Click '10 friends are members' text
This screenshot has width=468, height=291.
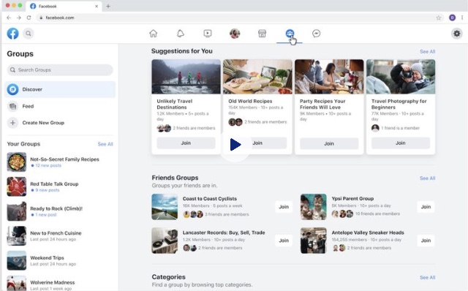point(377,213)
